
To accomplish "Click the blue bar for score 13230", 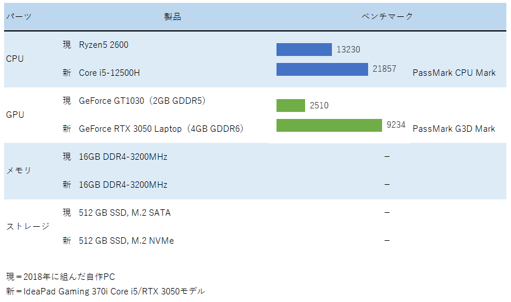I will (304, 50).
